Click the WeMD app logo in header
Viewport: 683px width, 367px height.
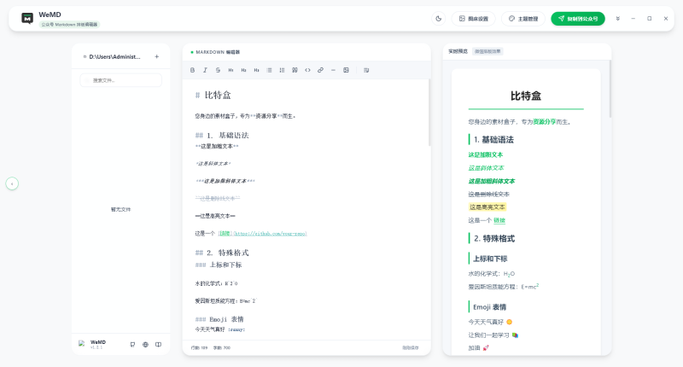coord(27,19)
